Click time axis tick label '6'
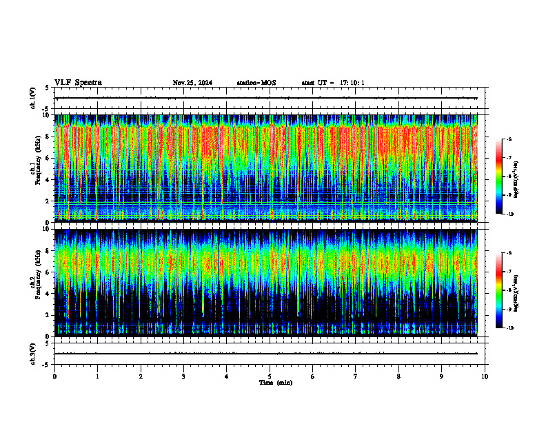The height and width of the screenshot is (422, 546). click(x=313, y=376)
